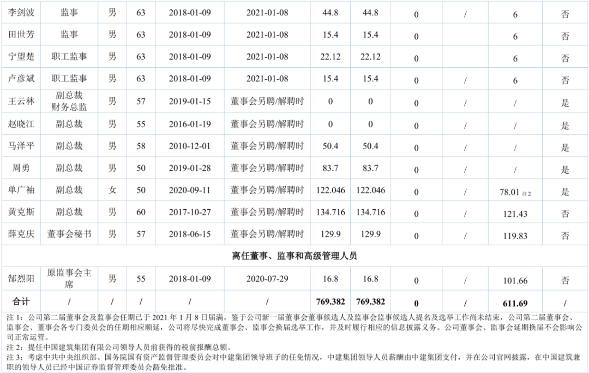
Task: Click the 合计 total row label
Action: pyautogui.click(x=21, y=301)
